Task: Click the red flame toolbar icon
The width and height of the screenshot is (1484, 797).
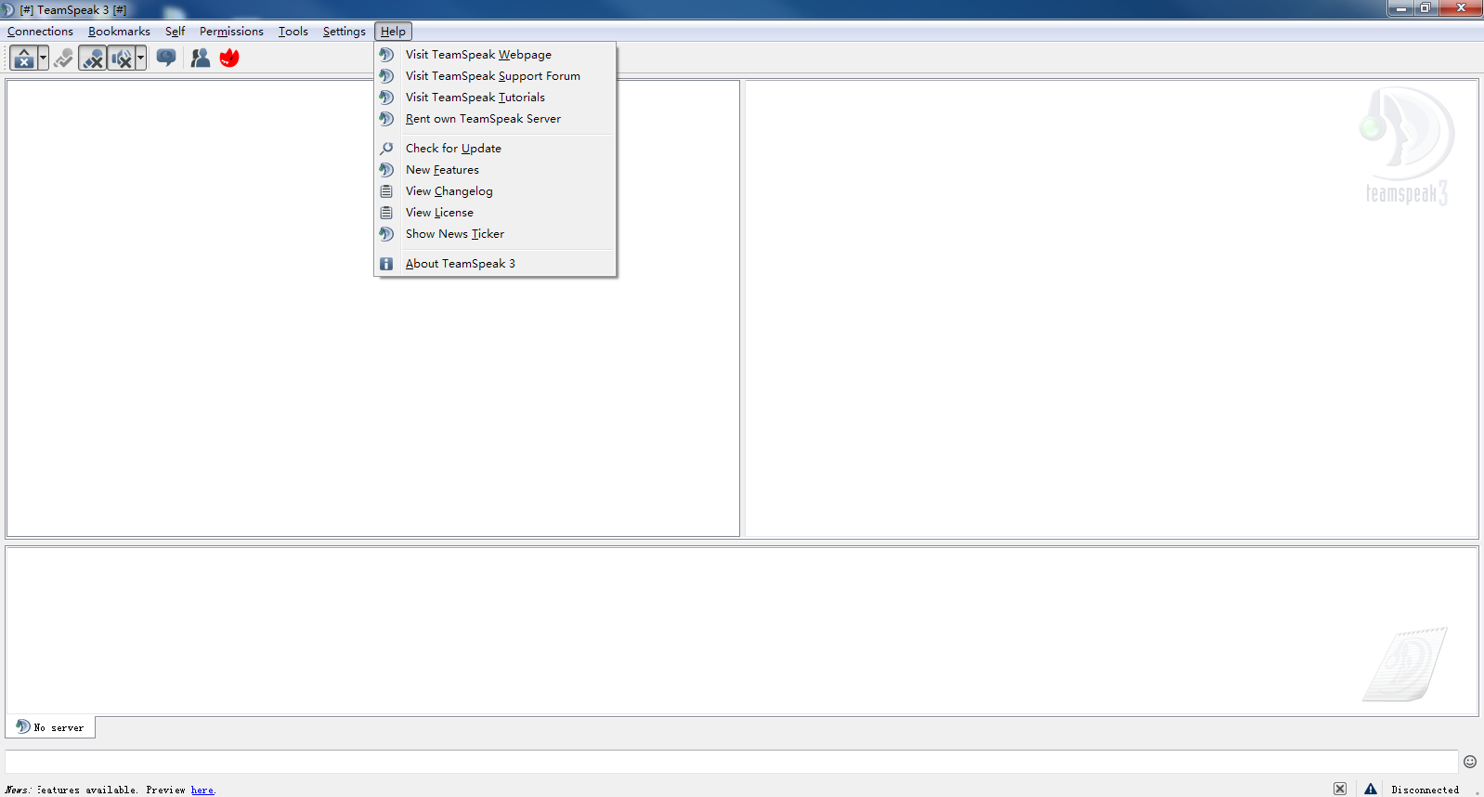Action: (229, 59)
